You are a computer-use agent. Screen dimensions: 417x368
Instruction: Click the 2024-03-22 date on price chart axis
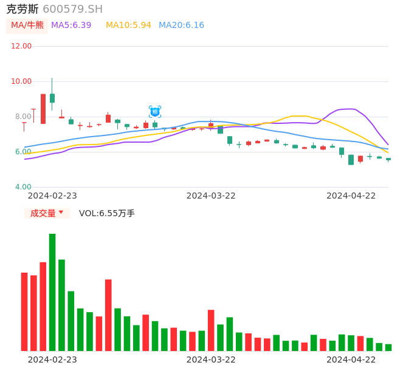click(x=211, y=196)
